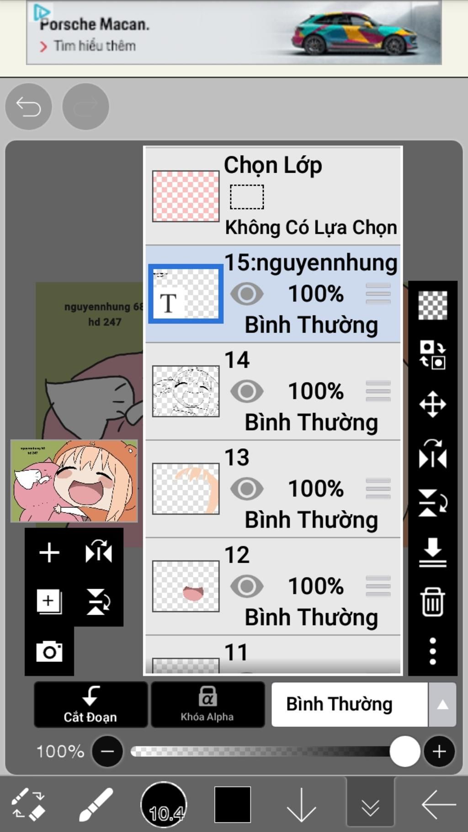Image resolution: width=468 pixels, height=832 pixels.
Task: Tap the Cắt Đoạn clipping button
Action: tap(90, 704)
